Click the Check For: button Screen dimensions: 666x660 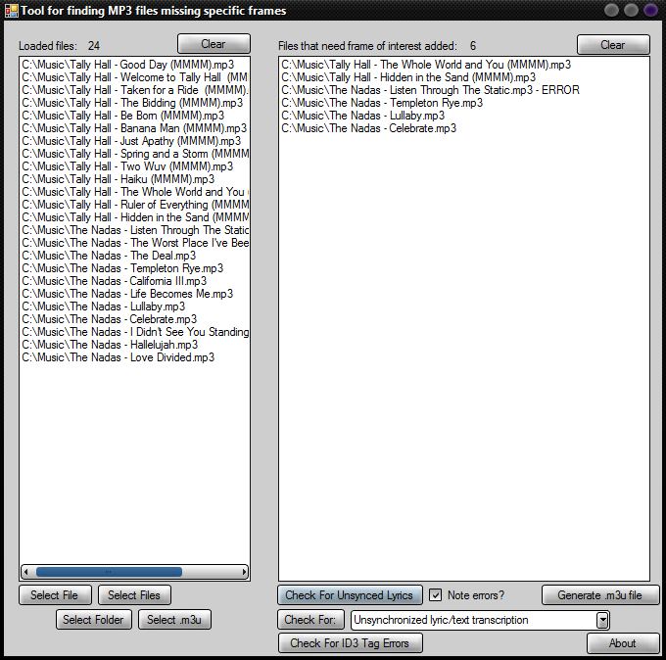(310, 620)
